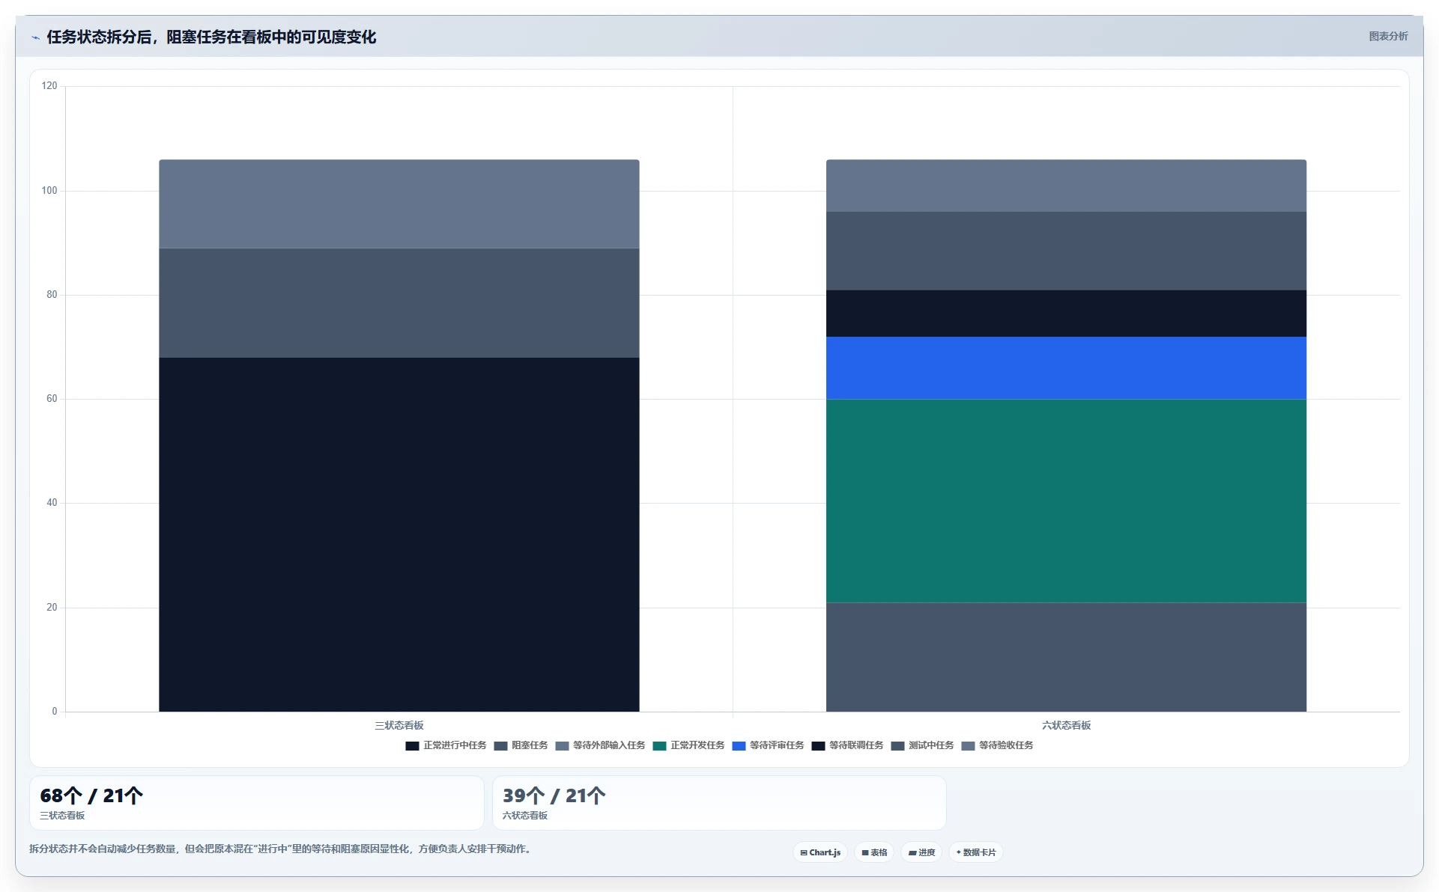This screenshot has height=892, width=1439.
Task: Click the 六状态看板 x-axis label
Action: pos(1066,725)
